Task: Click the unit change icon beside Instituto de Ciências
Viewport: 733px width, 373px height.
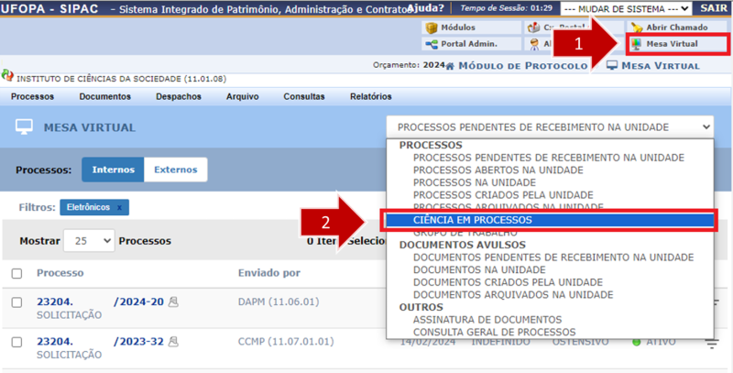Action: (x=7, y=75)
